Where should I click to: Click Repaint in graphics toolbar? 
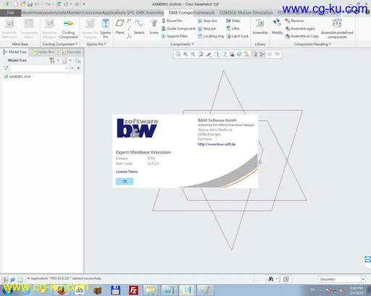click(x=201, y=54)
